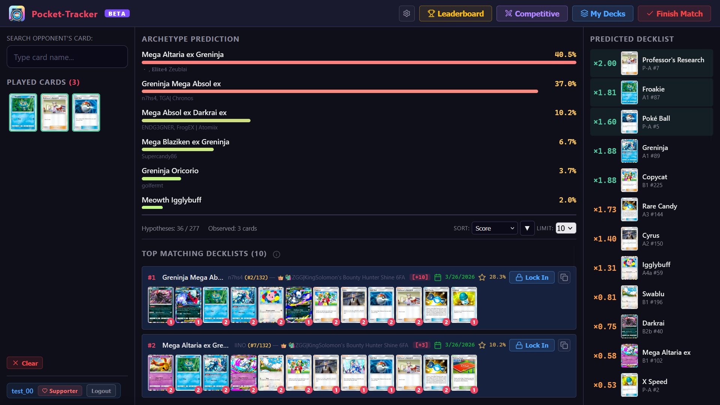Toggle sort direction arrow button
This screenshot has height=405, width=720.
(x=527, y=228)
